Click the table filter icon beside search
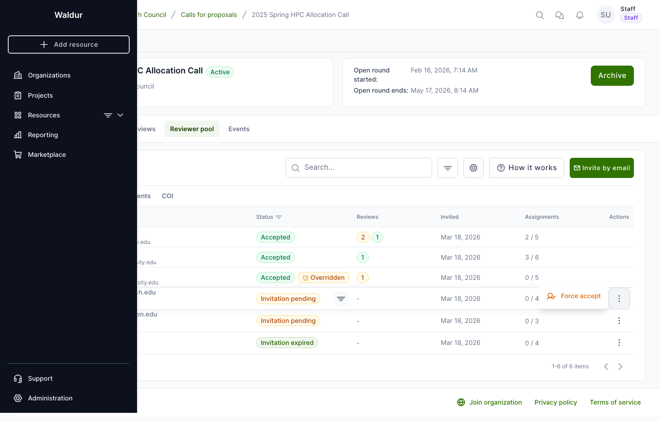This screenshot has width=660, height=422. [448, 168]
